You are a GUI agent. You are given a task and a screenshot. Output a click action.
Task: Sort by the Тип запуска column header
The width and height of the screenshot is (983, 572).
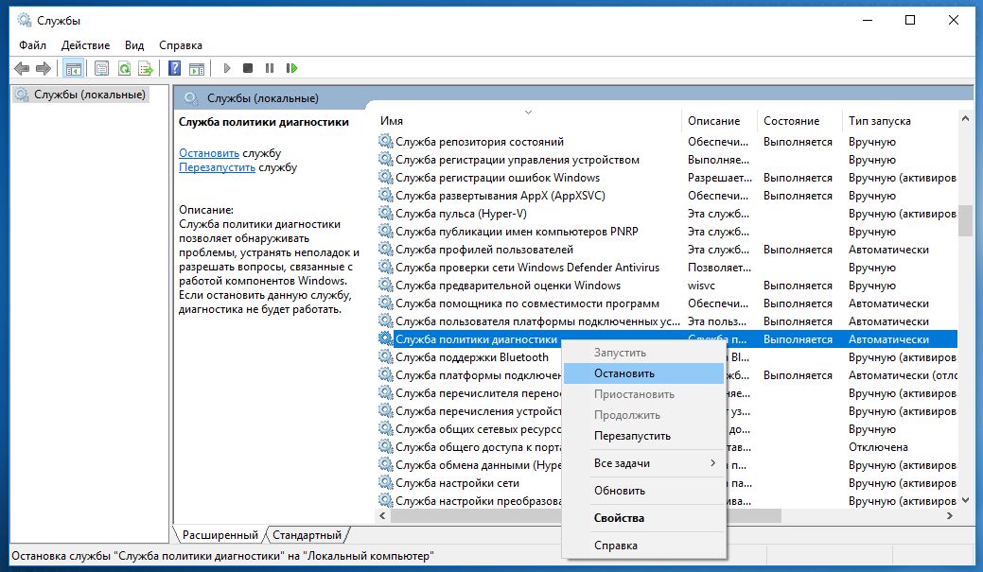click(900, 120)
